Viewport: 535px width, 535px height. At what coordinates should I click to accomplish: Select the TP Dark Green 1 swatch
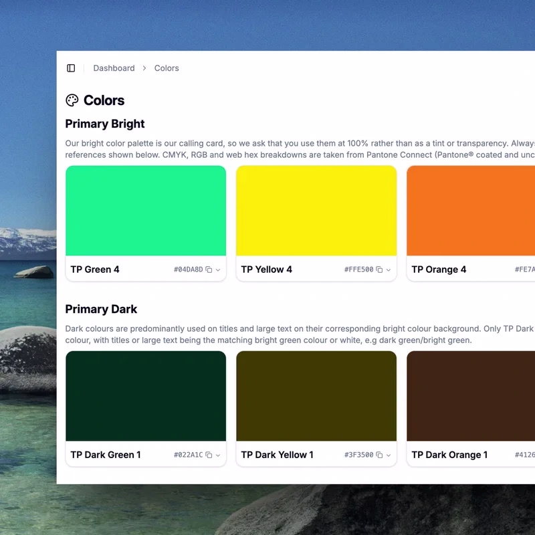click(x=146, y=396)
